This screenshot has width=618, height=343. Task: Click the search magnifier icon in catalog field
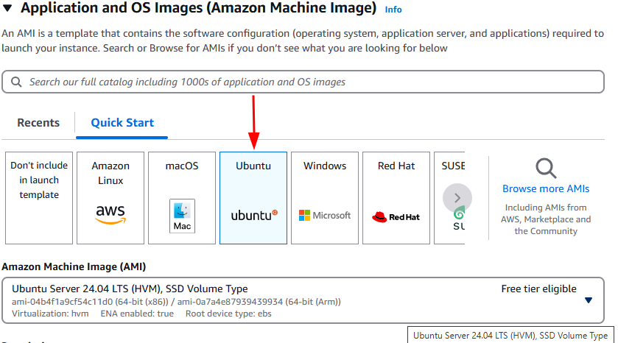tap(17, 82)
